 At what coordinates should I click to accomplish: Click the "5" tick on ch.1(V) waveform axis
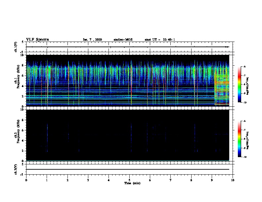pyautogui.click(x=23, y=42)
